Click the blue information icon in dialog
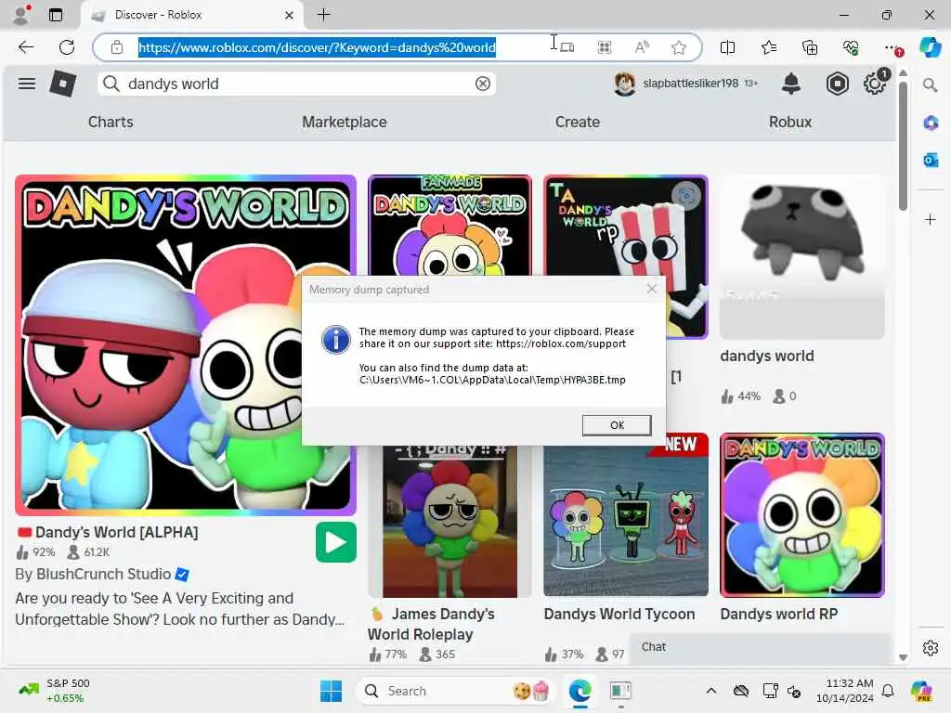Viewport: 951px width, 713px height. click(x=335, y=339)
